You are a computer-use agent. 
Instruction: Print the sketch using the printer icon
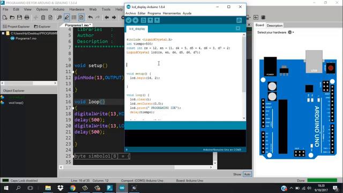pos(27,17)
